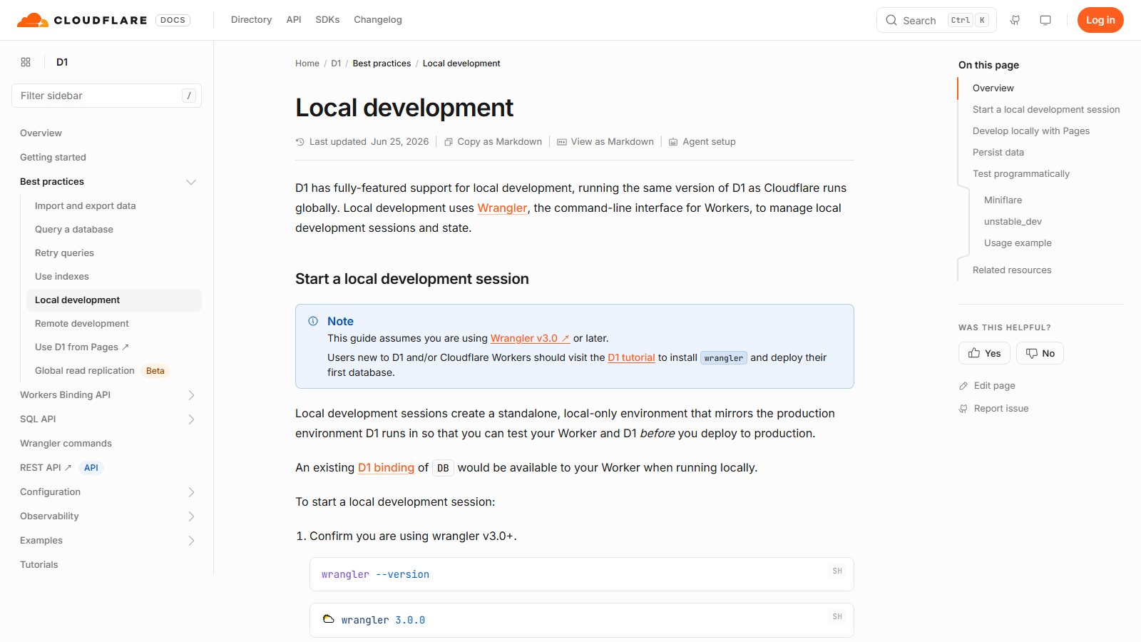Click the View as Markdown icon
Image resolution: width=1141 pixels, height=642 pixels.
(x=562, y=142)
